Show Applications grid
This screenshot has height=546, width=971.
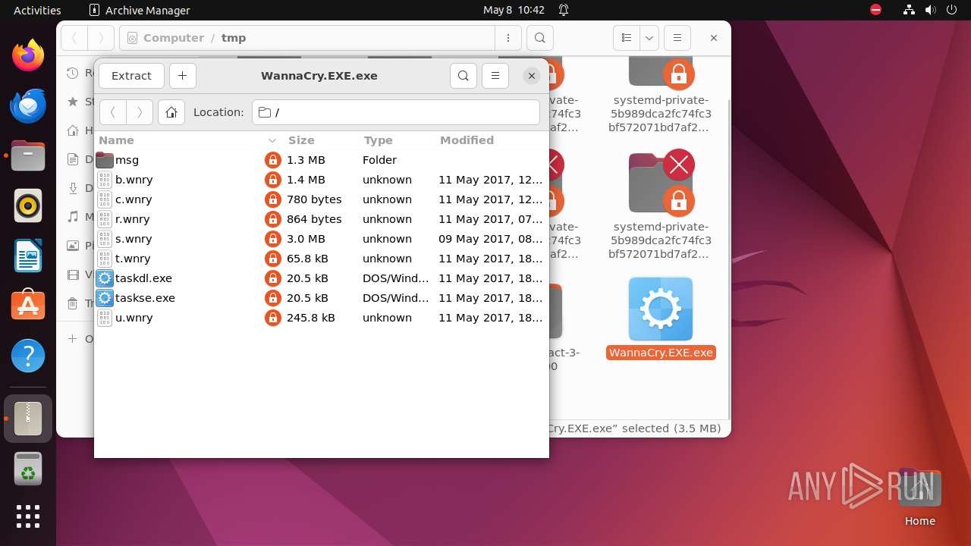click(28, 516)
